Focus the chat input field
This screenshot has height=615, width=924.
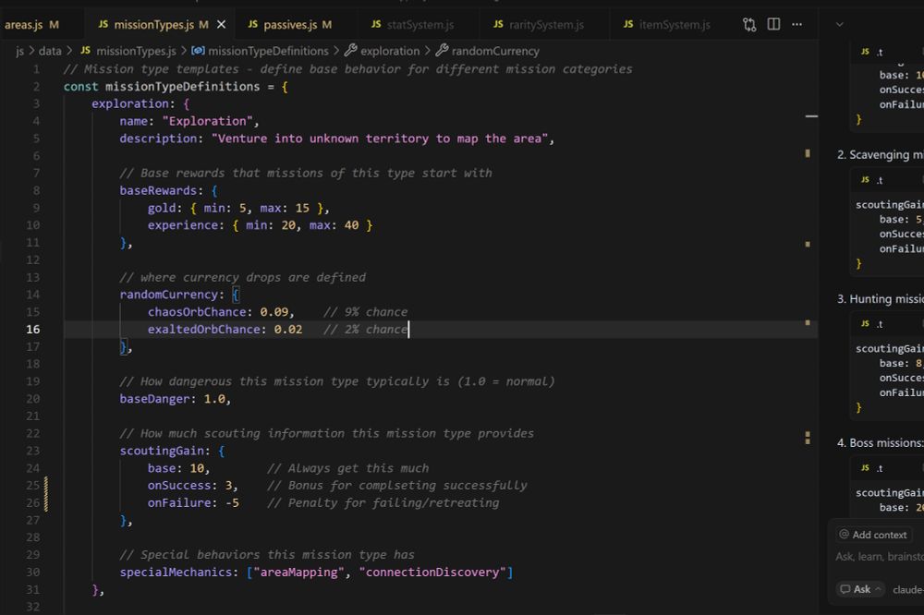click(x=880, y=557)
